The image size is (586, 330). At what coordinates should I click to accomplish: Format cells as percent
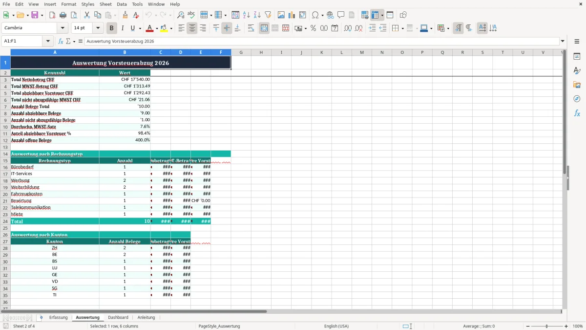coord(313,28)
